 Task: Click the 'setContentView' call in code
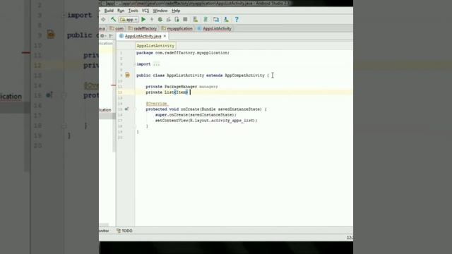point(172,121)
